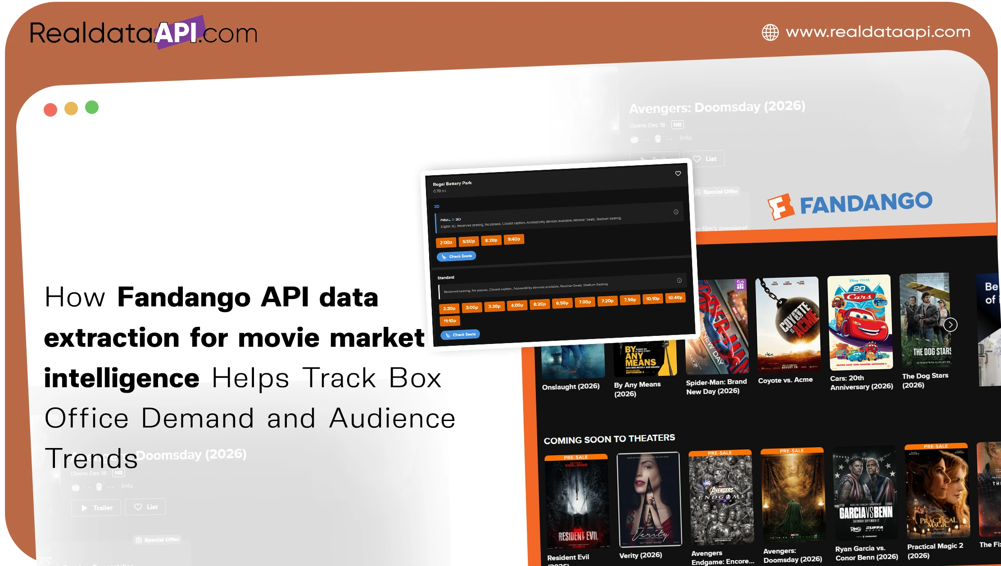Select the 9:40p 3D showtime

tap(514, 239)
